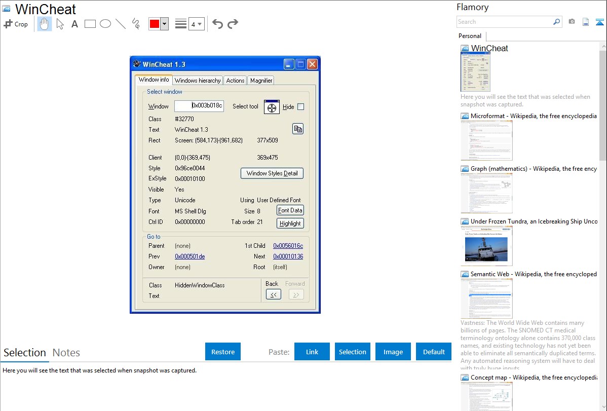Open the Graph (mathematics) snapshot thumbnail

(x=486, y=193)
